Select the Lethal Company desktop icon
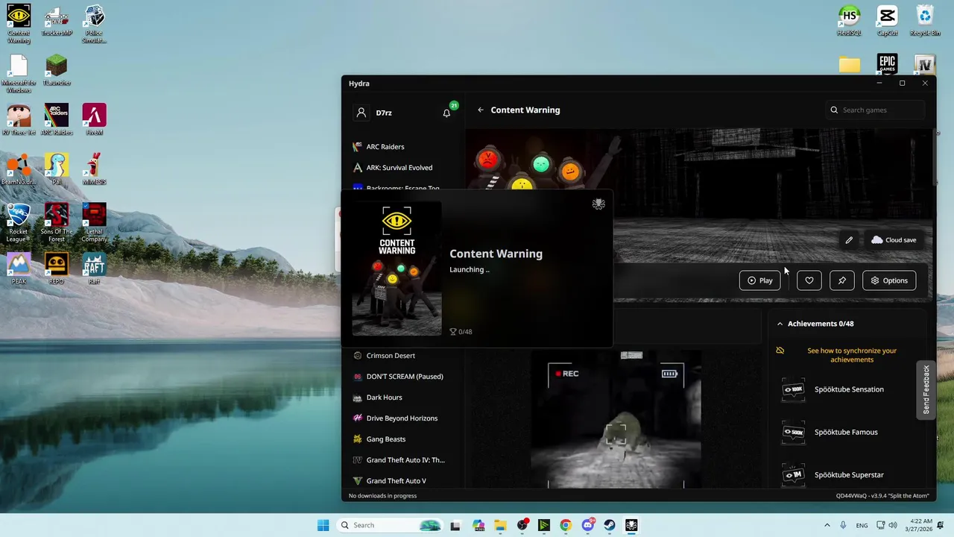This screenshot has width=954, height=537. (94, 222)
